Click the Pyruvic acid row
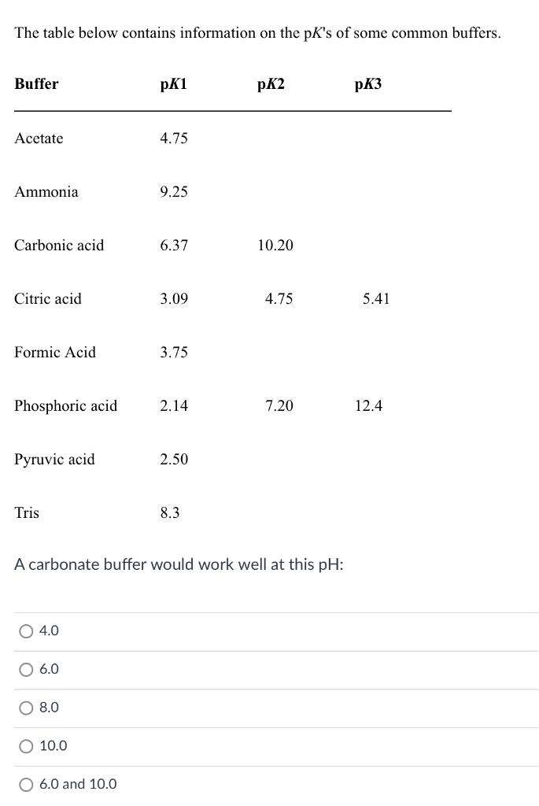 (x=54, y=460)
